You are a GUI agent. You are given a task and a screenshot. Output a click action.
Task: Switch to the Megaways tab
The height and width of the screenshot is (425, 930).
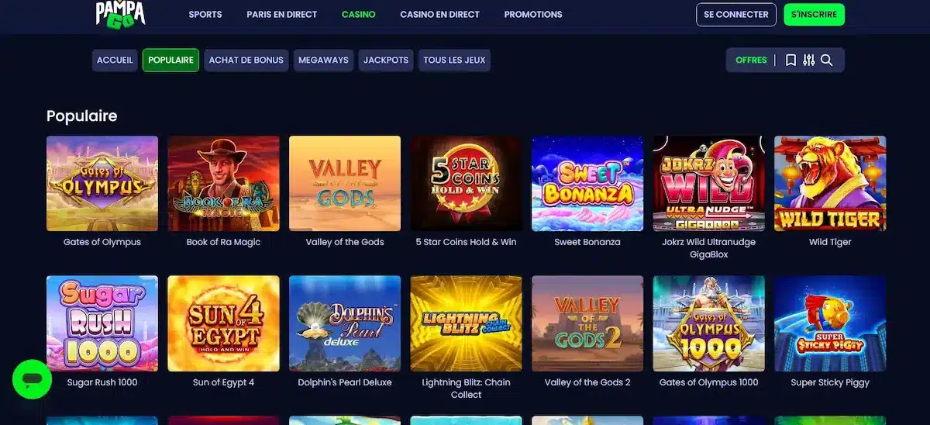323,60
